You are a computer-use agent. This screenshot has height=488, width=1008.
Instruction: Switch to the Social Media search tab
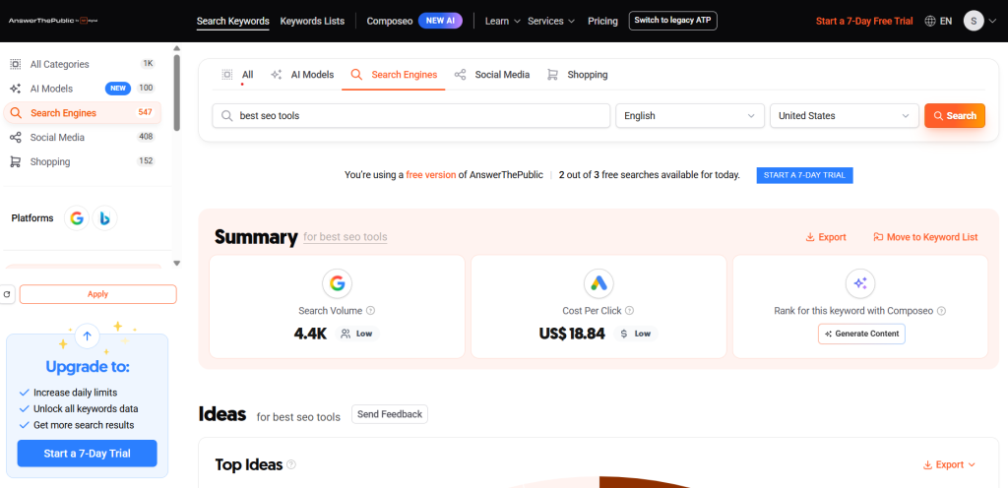point(492,75)
